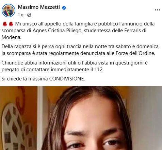The image size is (162, 150).
Task: Open the Massimo Mezzetti profile name link
Action: [x=39, y=7]
